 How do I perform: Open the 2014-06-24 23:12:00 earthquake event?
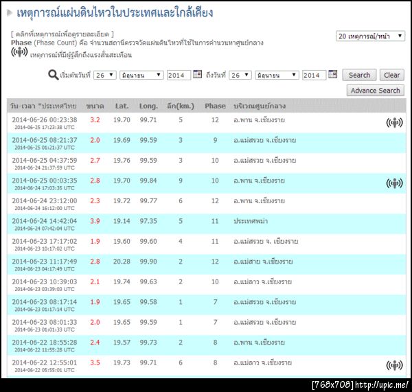coord(207,204)
